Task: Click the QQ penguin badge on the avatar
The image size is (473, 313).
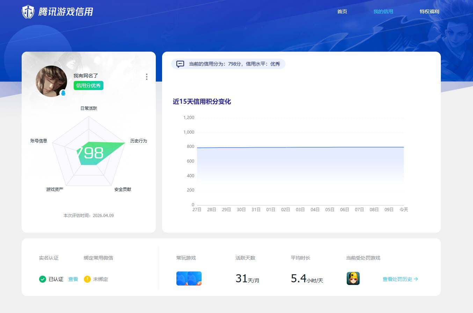Action: 64,93
